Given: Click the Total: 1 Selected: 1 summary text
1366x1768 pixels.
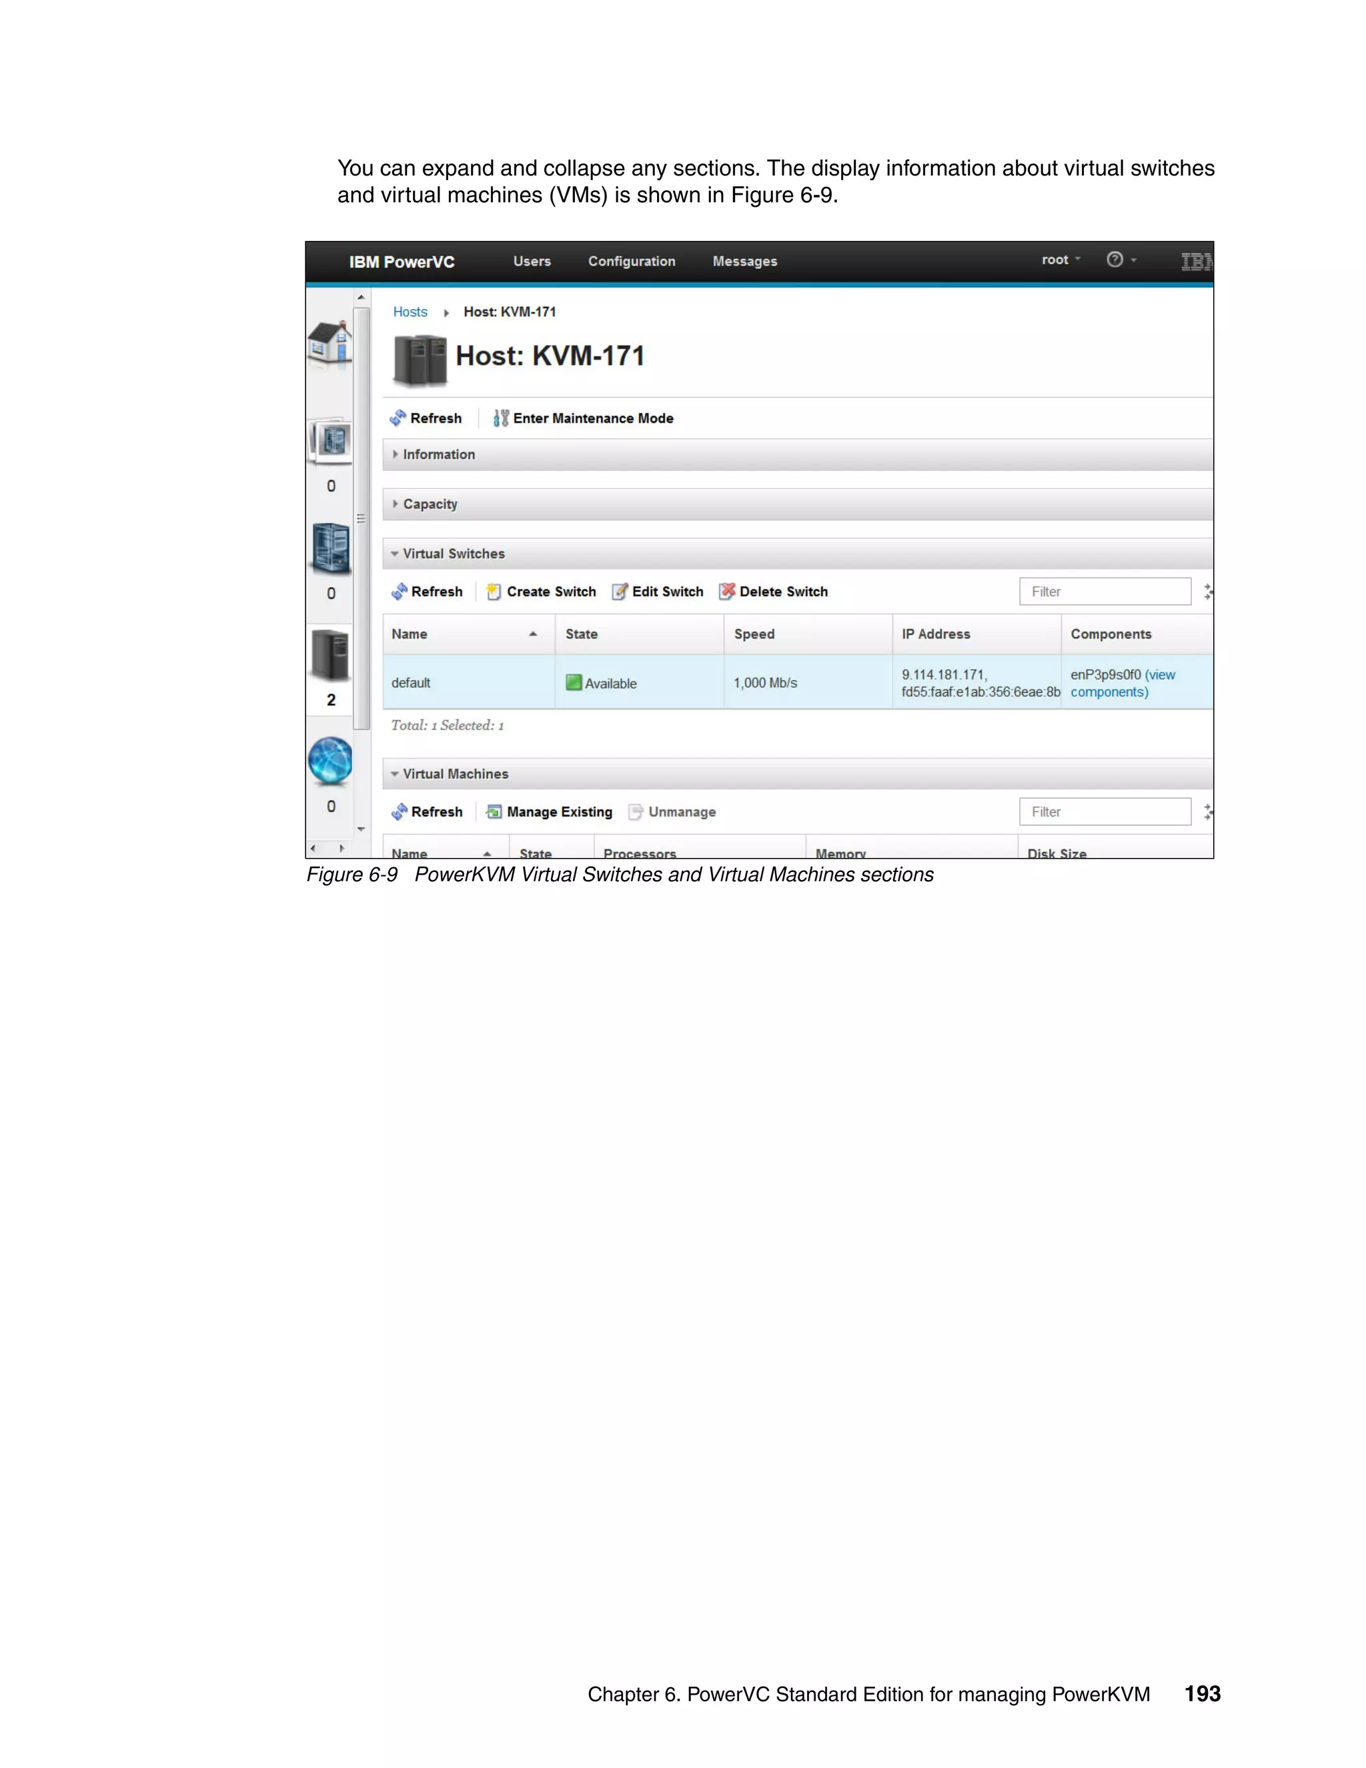Looking at the screenshot, I should (x=448, y=726).
